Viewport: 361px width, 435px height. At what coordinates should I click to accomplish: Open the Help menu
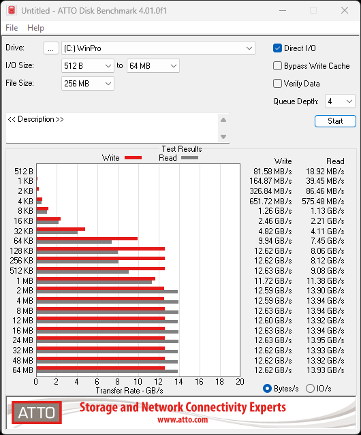(x=35, y=28)
